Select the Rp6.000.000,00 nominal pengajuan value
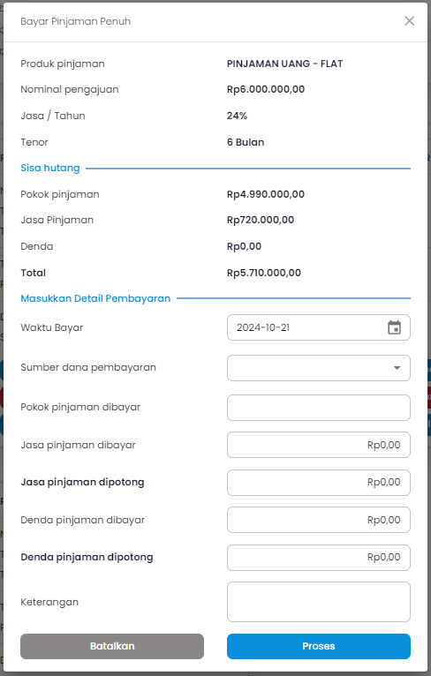The height and width of the screenshot is (676, 431). point(266,89)
